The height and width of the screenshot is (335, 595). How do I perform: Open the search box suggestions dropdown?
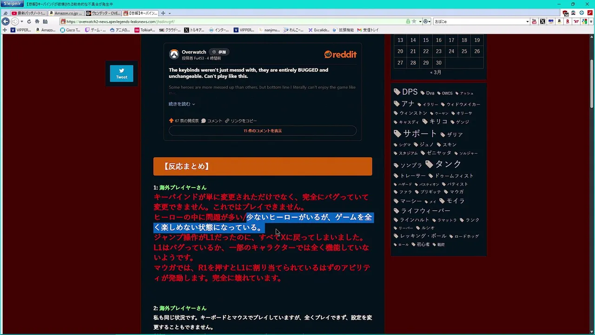click(x=527, y=21)
